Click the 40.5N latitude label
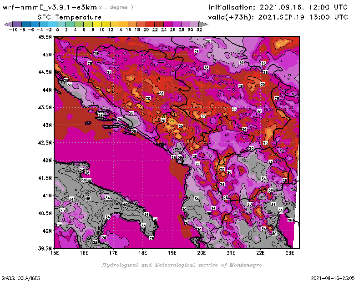Viewport: 364px width, 281px height. tap(45, 213)
